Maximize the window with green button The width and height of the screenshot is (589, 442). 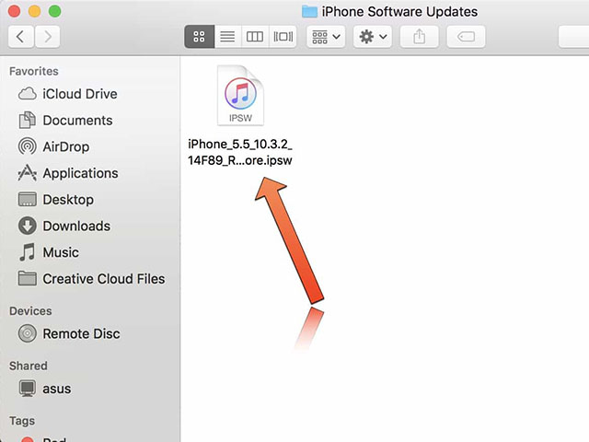click(x=55, y=11)
